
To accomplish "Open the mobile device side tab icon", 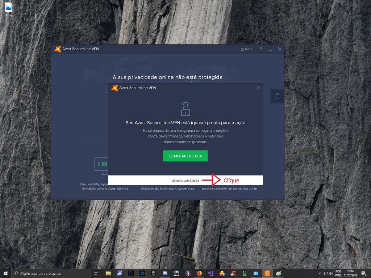I will (277, 96).
